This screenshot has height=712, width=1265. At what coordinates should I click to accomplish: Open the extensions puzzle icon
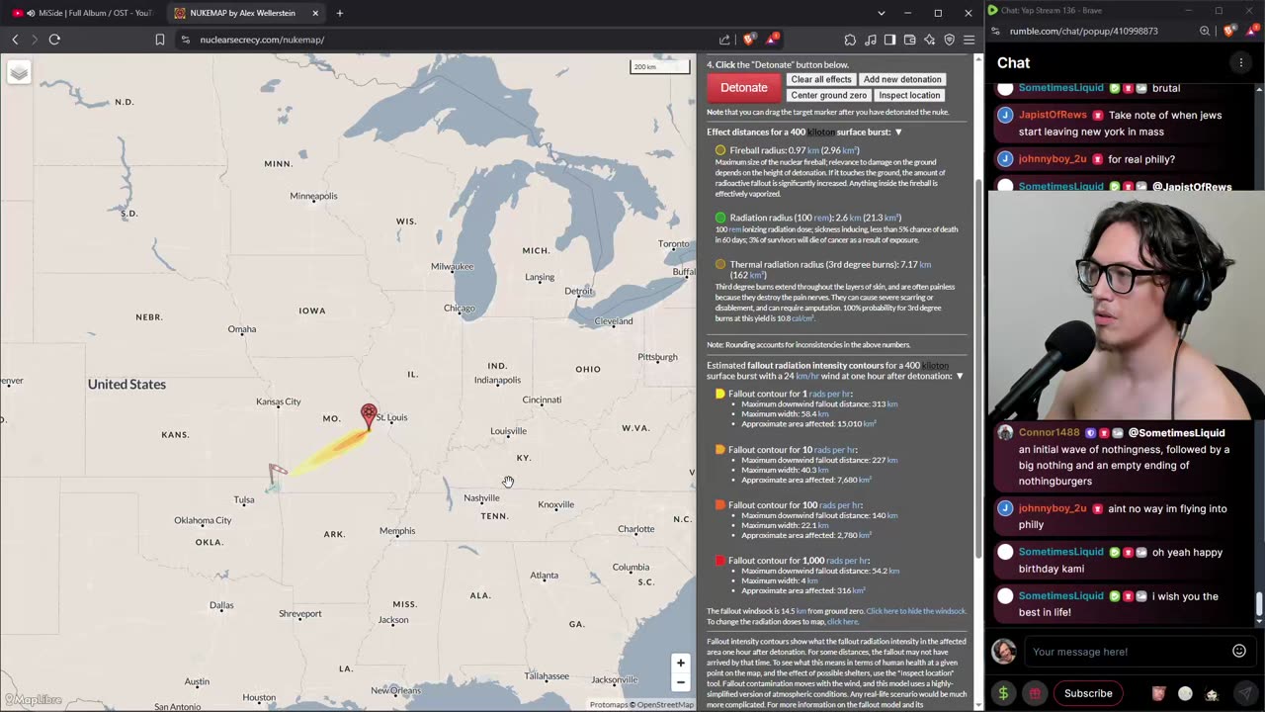pos(850,40)
